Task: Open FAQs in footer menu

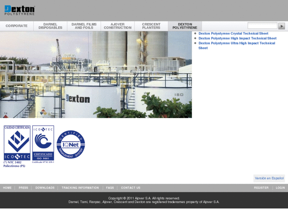Action: [110, 188]
